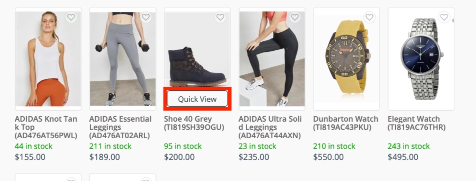Open the yellow Dunbarton Watch image
The image size is (476, 181).
pos(346,59)
